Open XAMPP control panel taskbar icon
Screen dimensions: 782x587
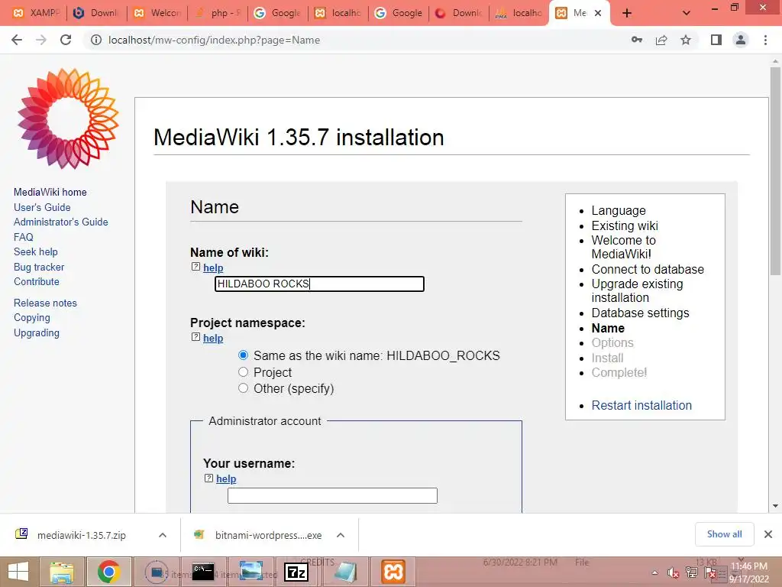[x=393, y=572]
